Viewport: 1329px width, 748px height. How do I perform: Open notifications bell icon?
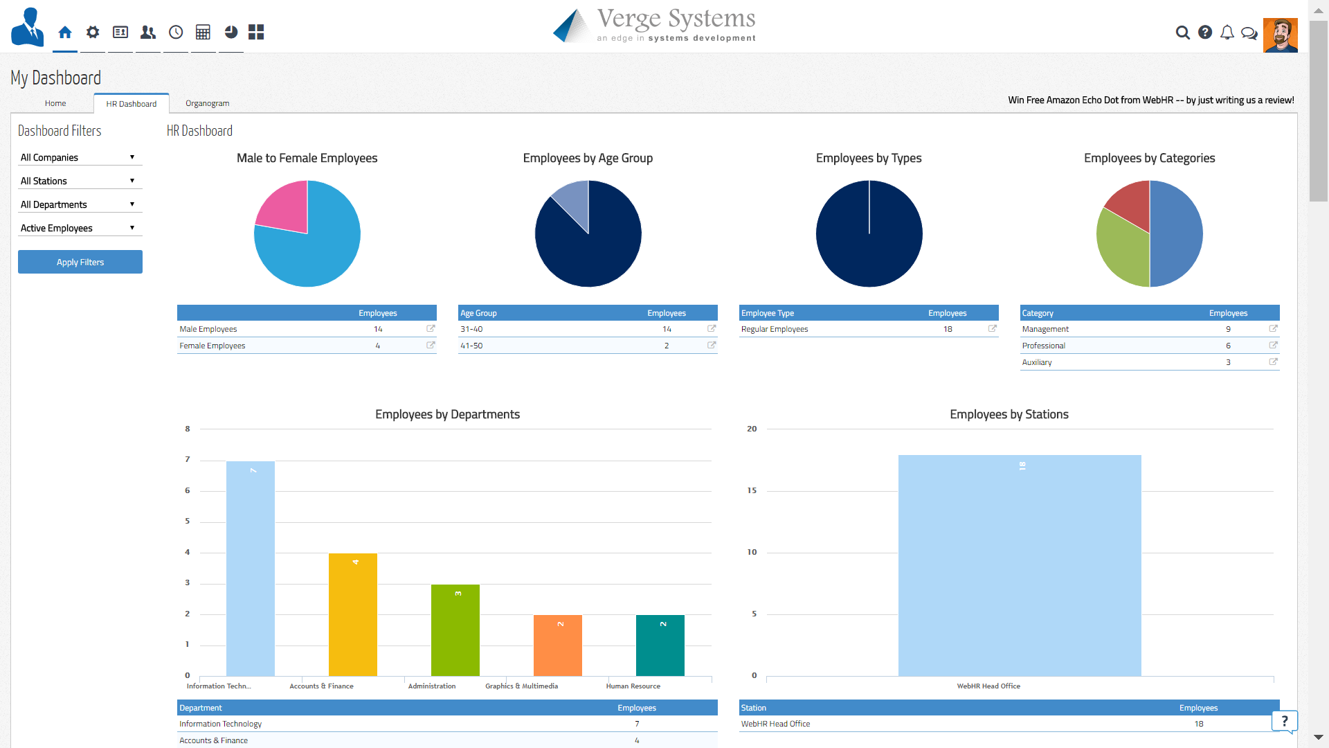1227,33
